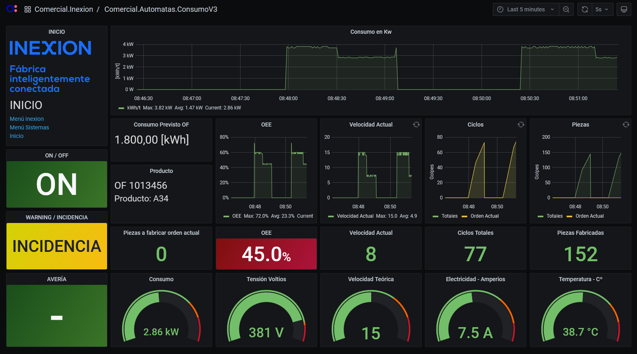637x354 pixels.
Task: Click the Velocidad Actual stat value 8
Action: [371, 254]
